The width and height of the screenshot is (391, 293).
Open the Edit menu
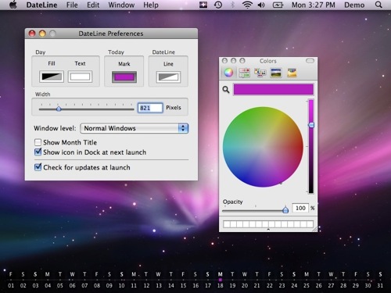click(93, 5)
